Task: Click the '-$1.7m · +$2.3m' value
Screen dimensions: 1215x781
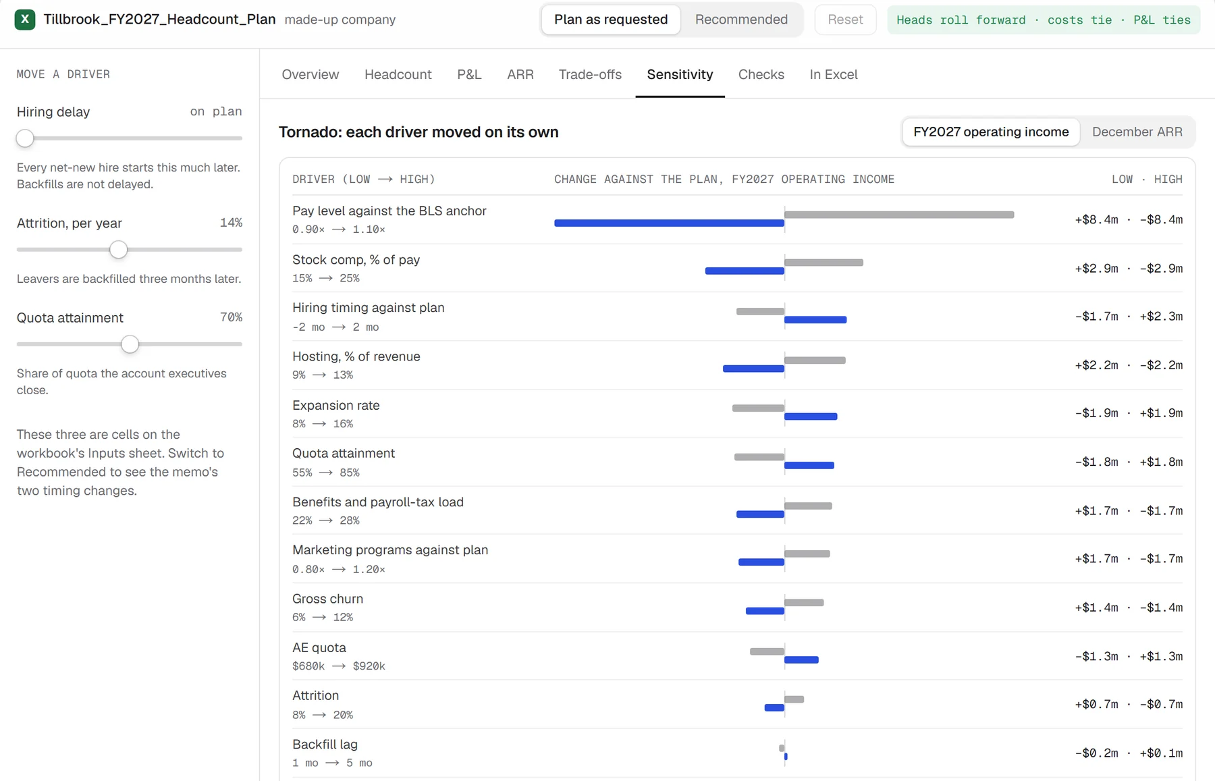Action: pos(1129,316)
